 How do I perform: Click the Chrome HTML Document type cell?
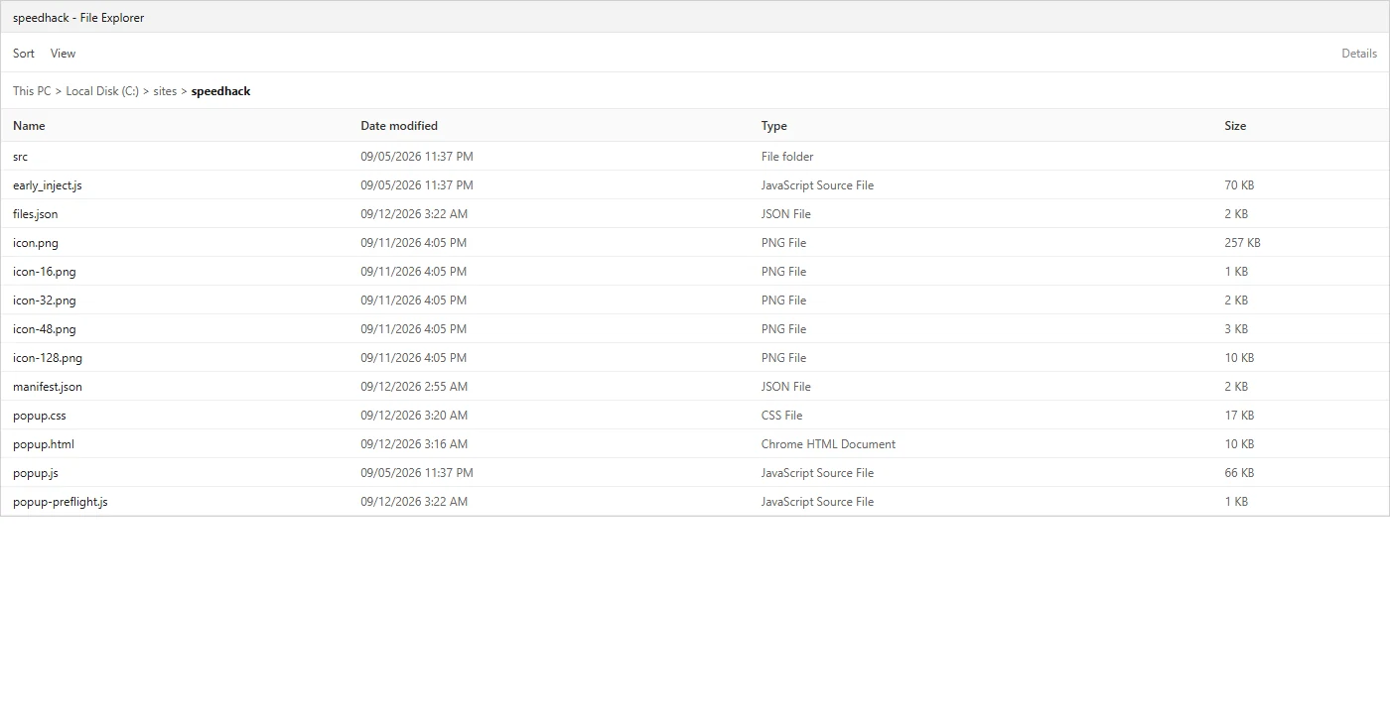[x=828, y=444]
